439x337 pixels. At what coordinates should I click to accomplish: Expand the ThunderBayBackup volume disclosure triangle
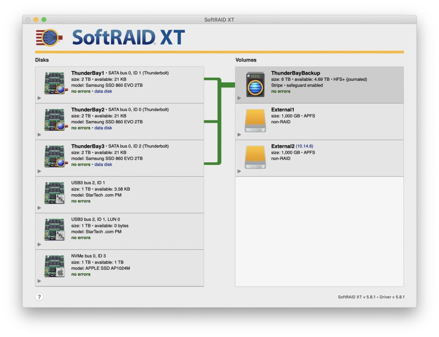tap(239, 98)
